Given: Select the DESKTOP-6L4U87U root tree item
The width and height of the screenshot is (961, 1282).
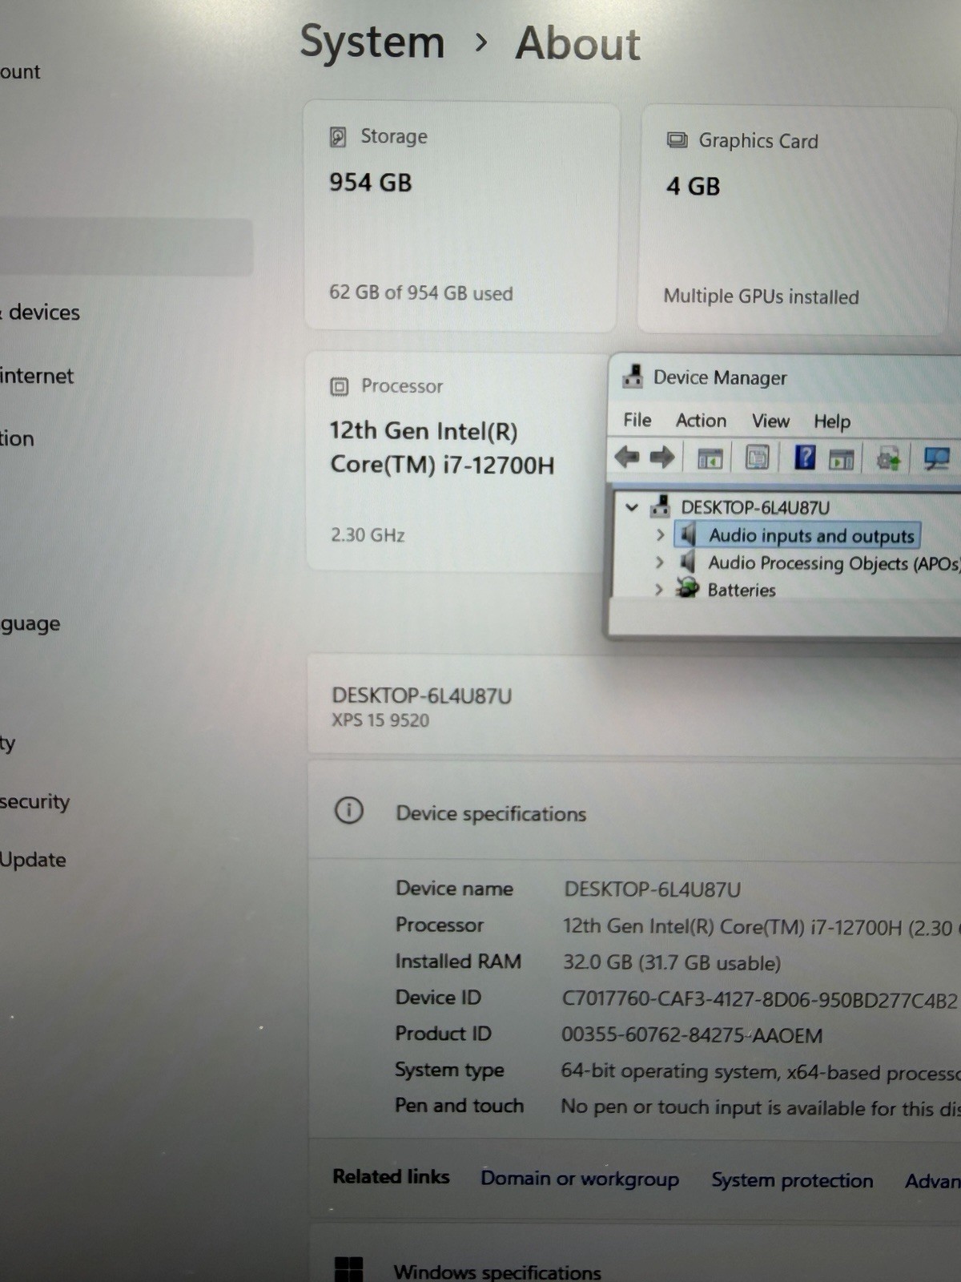Looking at the screenshot, I should click(755, 507).
